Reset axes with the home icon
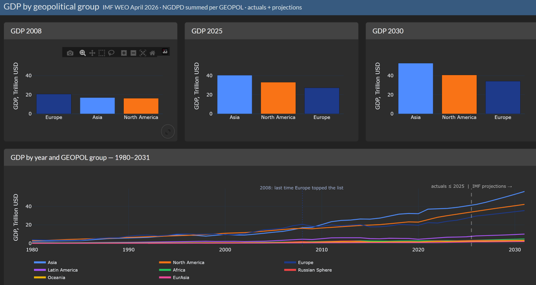 coord(152,53)
